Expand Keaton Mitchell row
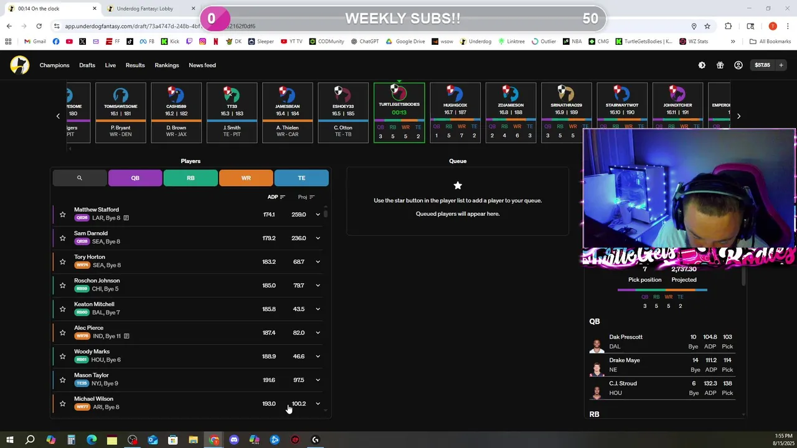The height and width of the screenshot is (448, 797). (318, 309)
